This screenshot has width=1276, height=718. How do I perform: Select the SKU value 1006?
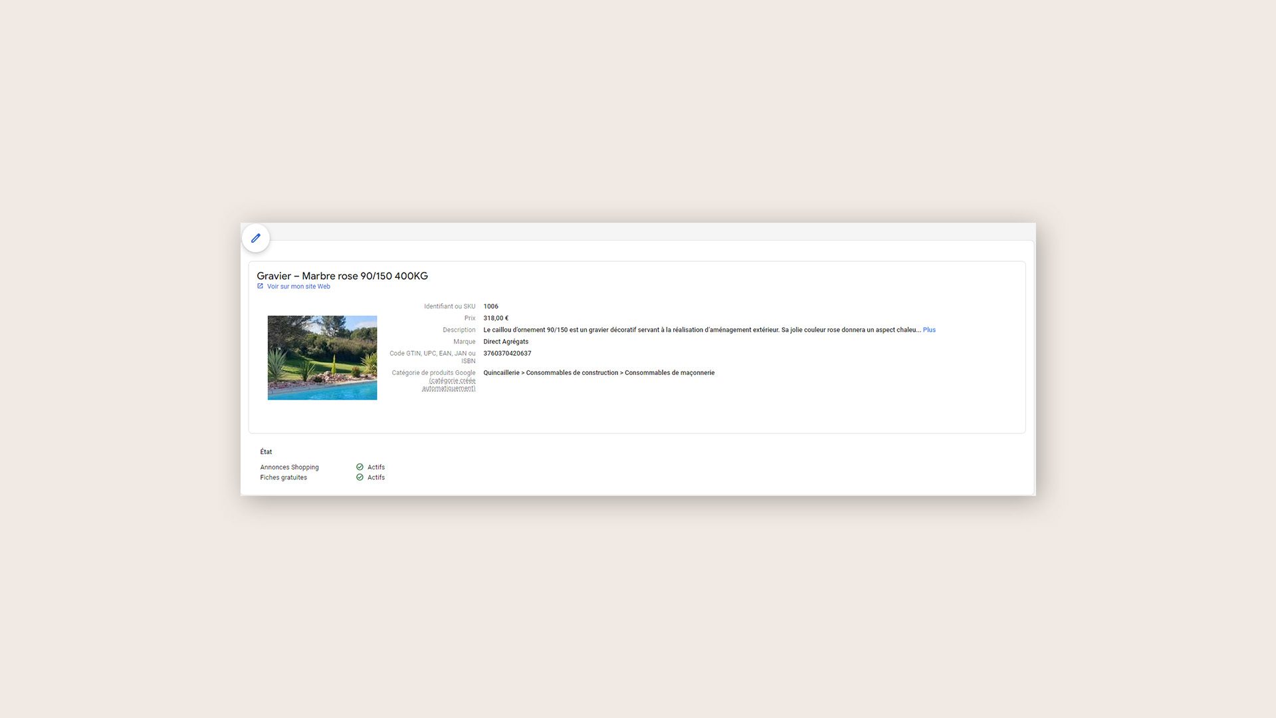tap(490, 306)
